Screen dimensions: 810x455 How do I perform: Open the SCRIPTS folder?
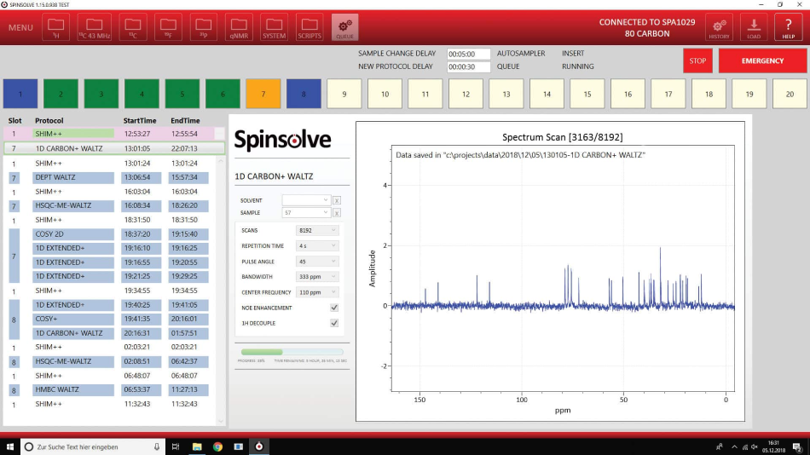pos(310,27)
